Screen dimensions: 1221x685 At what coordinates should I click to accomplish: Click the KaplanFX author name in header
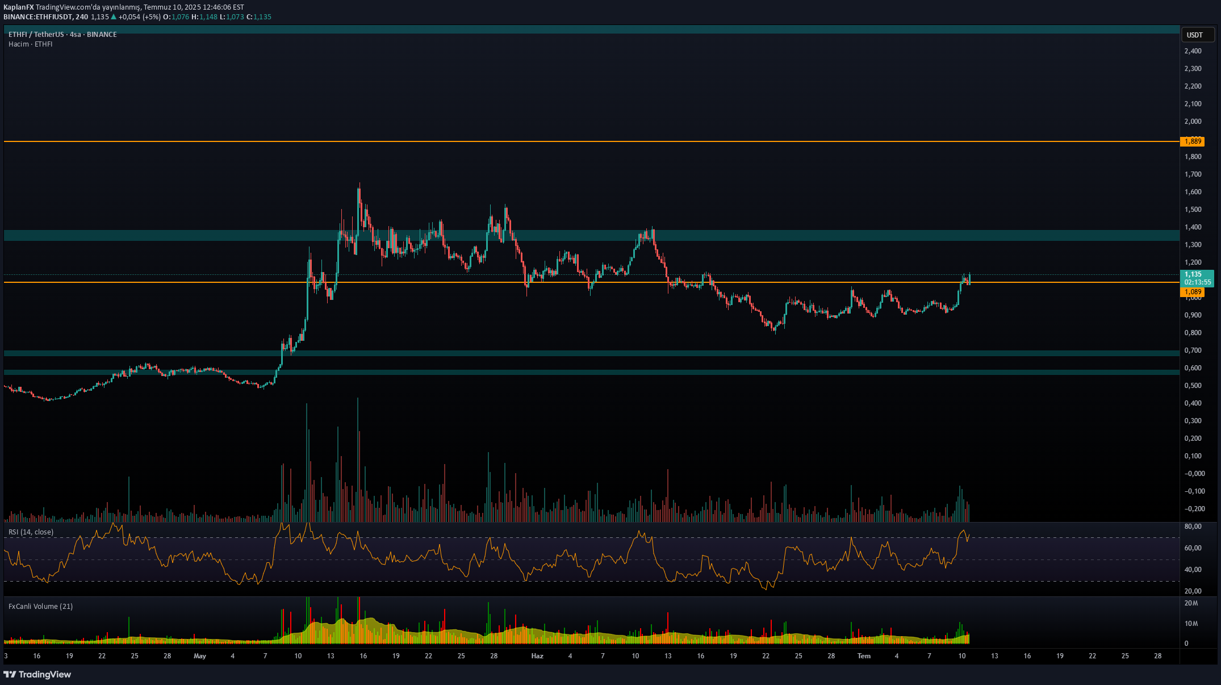pyautogui.click(x=19, y=7)
